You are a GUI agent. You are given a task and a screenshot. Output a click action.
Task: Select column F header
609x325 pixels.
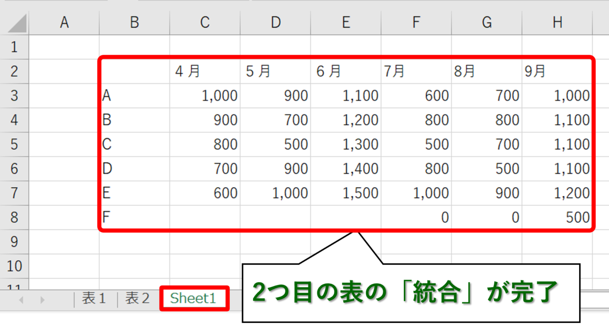[x=416, y=23]
